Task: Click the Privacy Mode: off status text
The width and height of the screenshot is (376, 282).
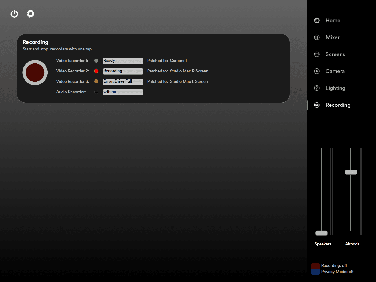Action: (x=337, y=272)
